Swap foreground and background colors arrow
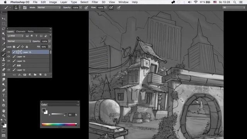 click(x=5, y=120)
